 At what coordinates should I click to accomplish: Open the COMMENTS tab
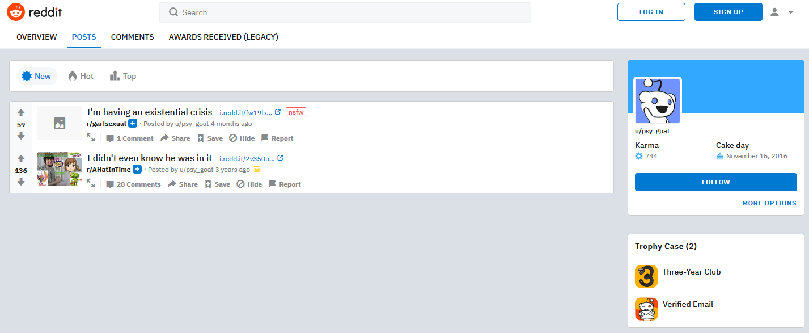(x=133, y=37)
